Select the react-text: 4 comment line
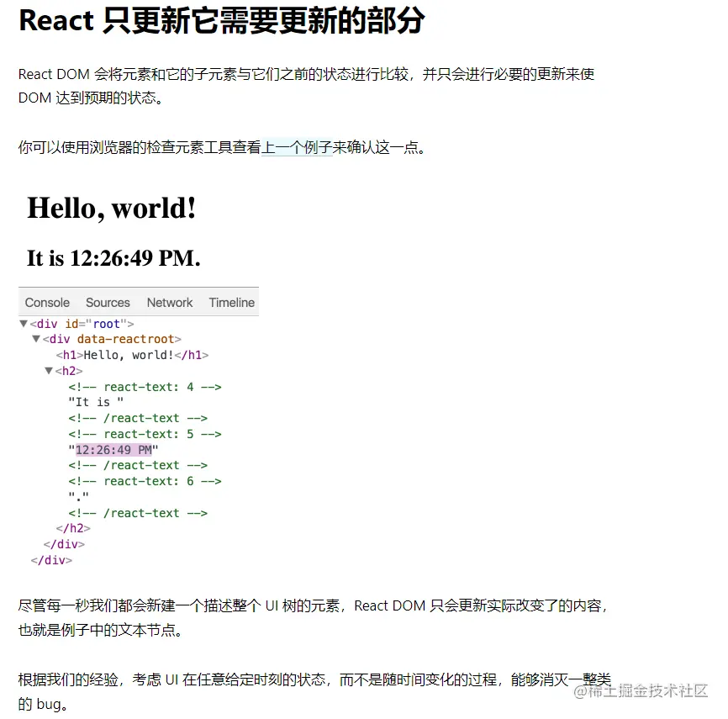The width and height of the screenshot is (728, 719). tap(145, 387)
